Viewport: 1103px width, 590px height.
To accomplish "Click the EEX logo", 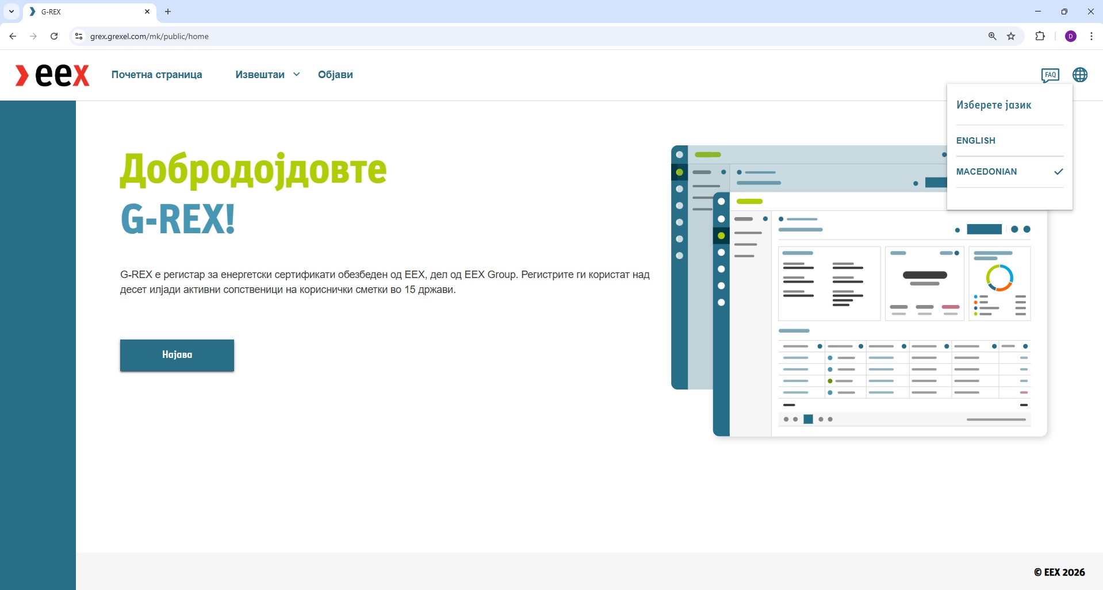I will (52, 75).
